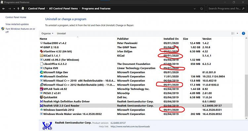
Task: Select the '19.232.1124.0004' version cell
Action: tap(214, 76)
